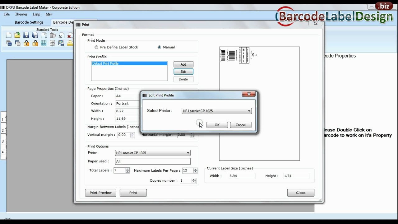Click the Paste clipboard icon
This screenshot has height=224, width=398.
coord(53,35)
